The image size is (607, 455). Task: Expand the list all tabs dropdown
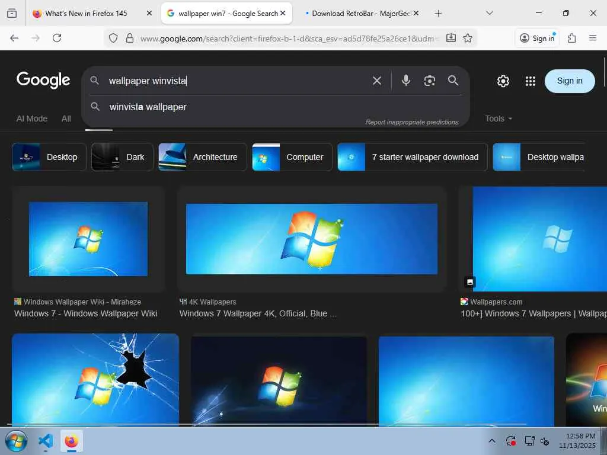(490, 13)
